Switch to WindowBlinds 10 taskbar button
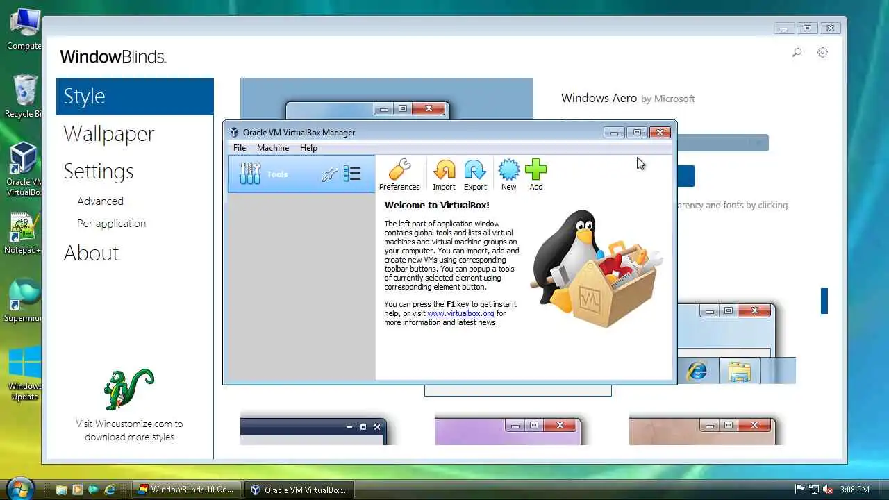The width and height of the screenshot is (889, 500). pyautogui.click(x=187, y=490)
